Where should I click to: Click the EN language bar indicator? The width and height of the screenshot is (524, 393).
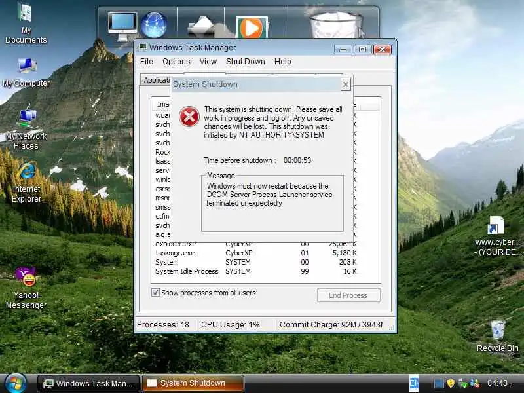(414, 383)
